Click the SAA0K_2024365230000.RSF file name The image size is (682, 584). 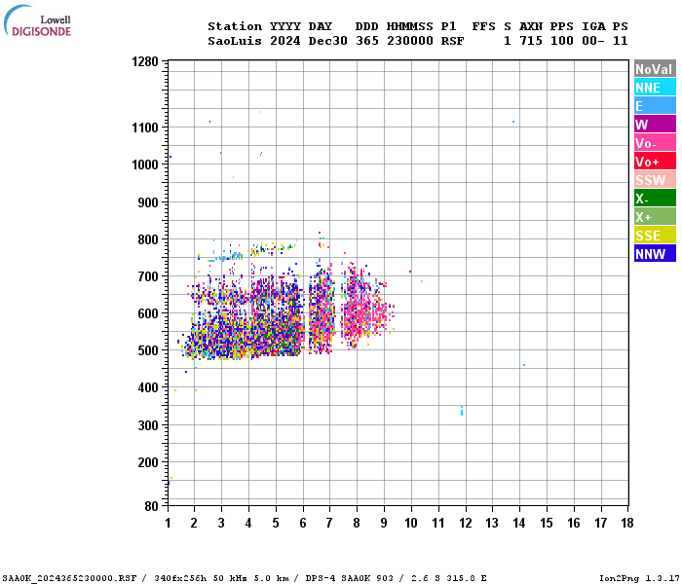[x=70, y=578]
